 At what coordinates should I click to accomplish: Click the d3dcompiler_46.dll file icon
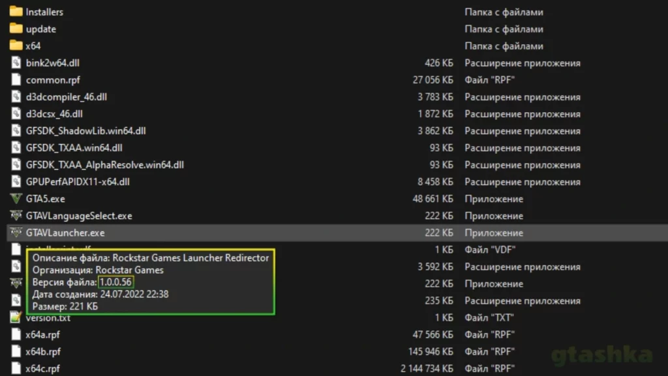click(16, 96)
